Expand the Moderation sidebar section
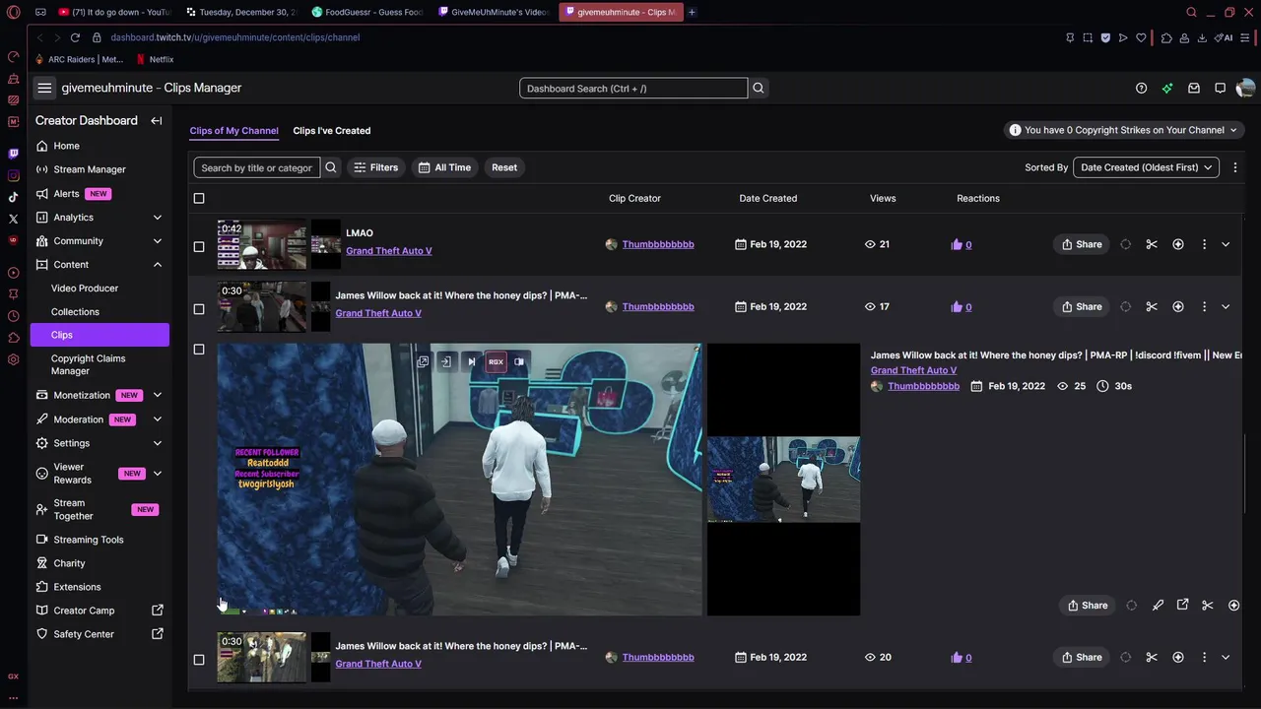This screenshot has height=709, width=1261. (x=158, y=419)
